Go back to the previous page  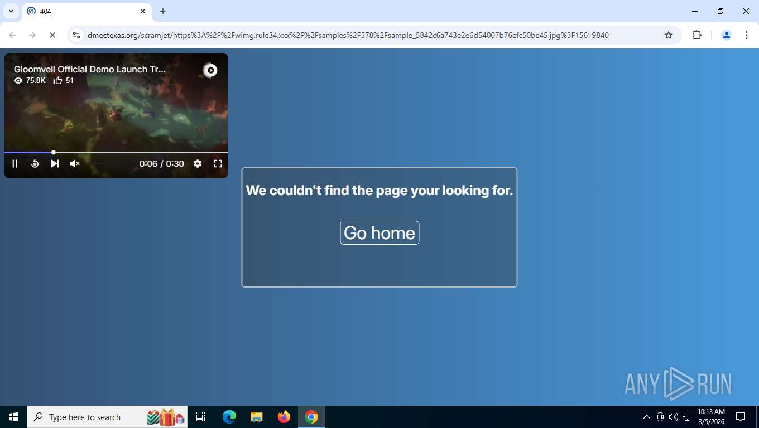tap(12, 35)
